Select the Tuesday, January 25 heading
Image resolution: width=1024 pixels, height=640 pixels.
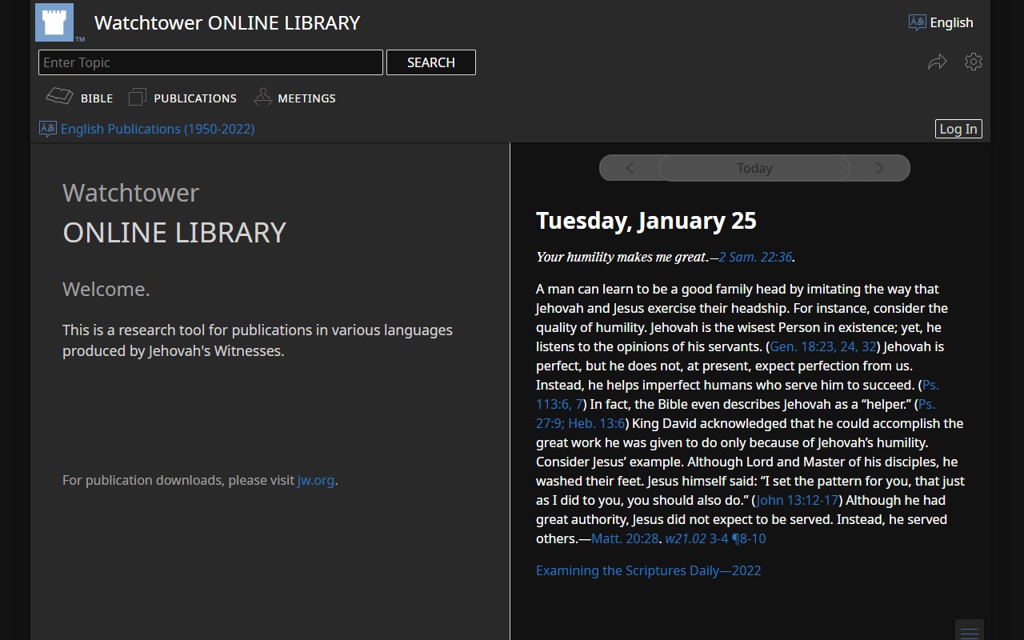646,221
